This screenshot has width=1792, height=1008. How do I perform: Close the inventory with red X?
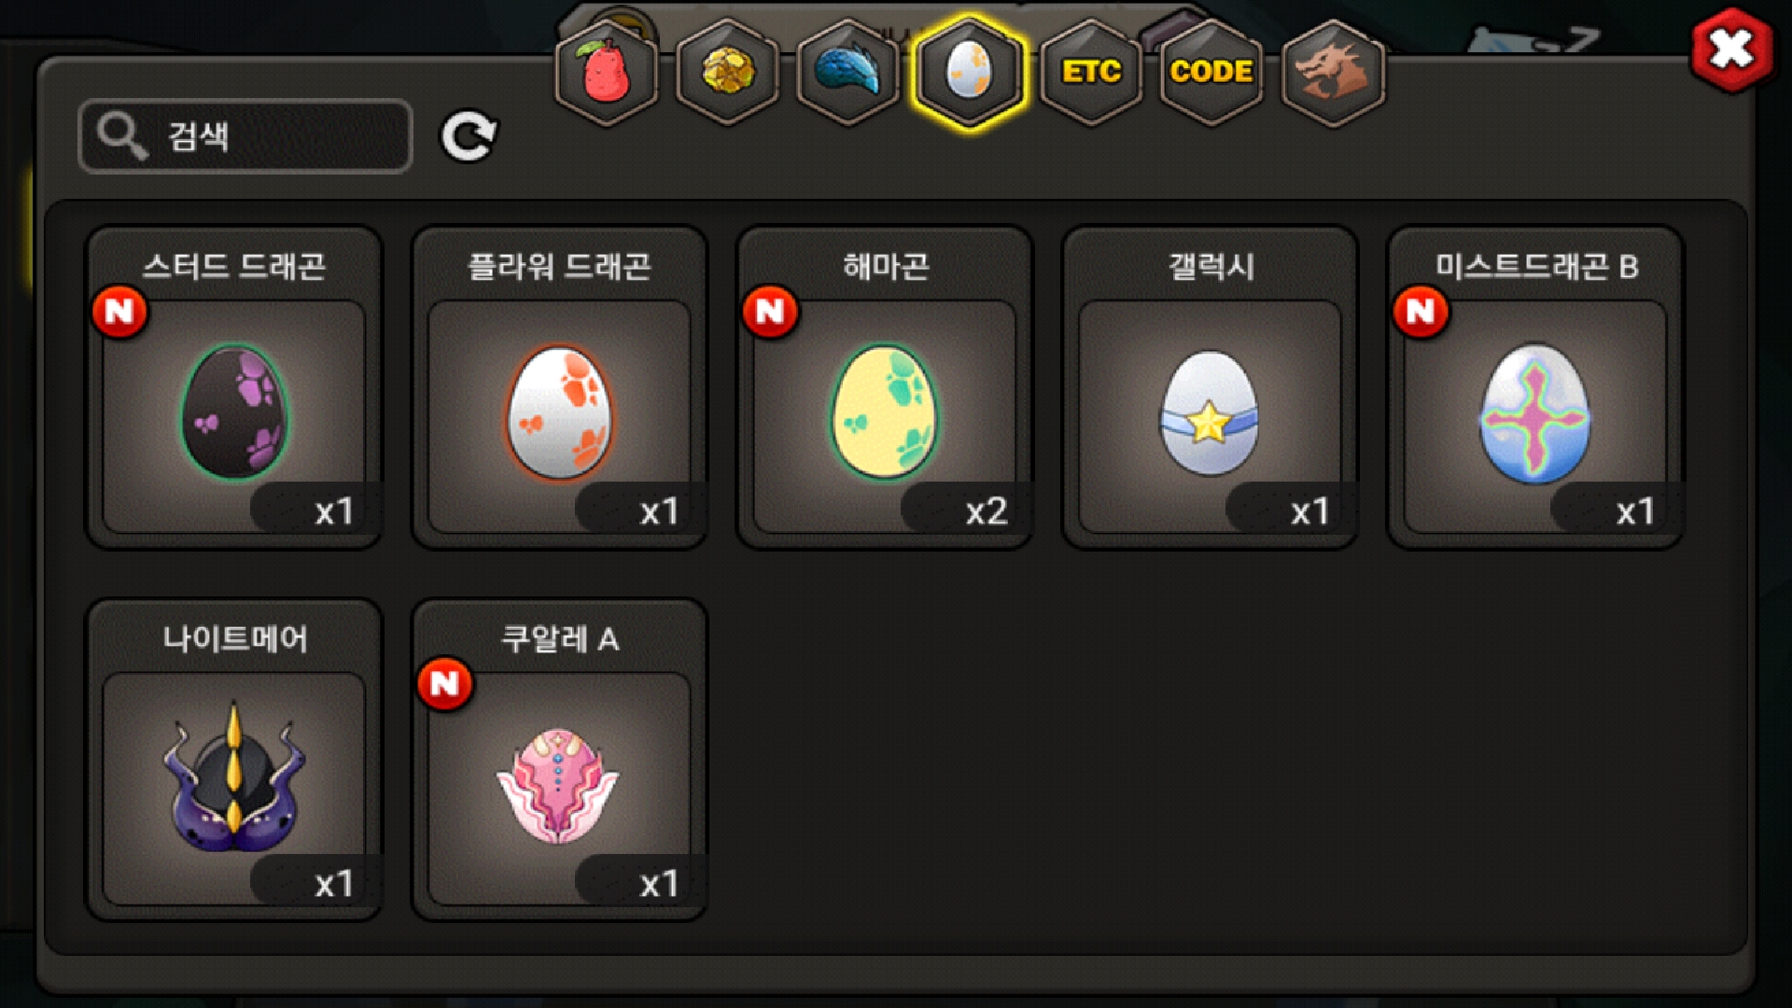click(1731, 49)
